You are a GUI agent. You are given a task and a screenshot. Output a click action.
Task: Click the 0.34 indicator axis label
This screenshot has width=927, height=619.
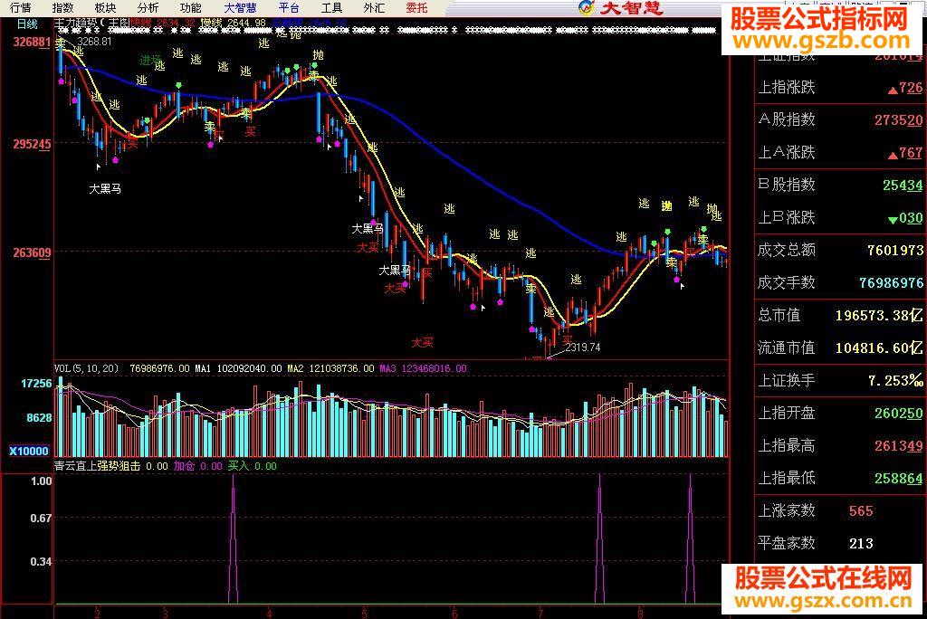41,562
